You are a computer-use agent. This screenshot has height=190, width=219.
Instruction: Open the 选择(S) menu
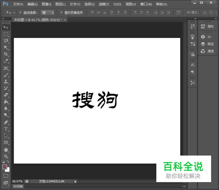[89, 4]
